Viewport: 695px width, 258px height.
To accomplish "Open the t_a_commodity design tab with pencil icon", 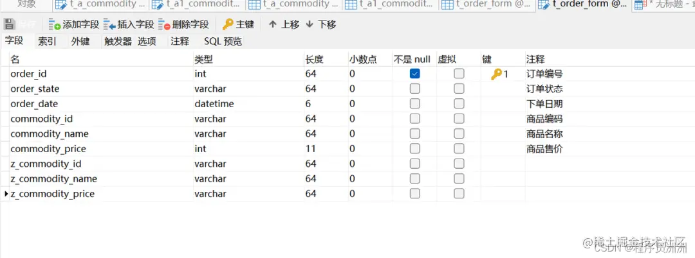I will pyautogui.click(x=101, y=5).
